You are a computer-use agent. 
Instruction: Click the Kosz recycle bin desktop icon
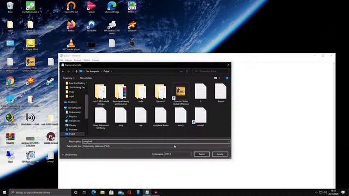10,7
